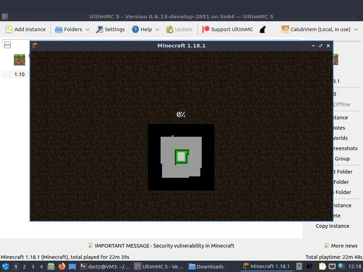
Task: Maximize the Minecraft 1.18.1 window
Action: point(320,46)
